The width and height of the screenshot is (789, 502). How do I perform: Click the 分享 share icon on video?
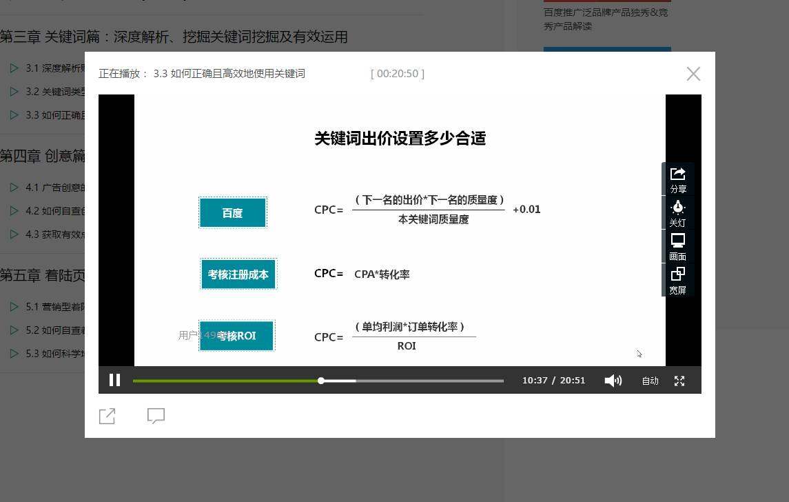click(x=678, y=179)
